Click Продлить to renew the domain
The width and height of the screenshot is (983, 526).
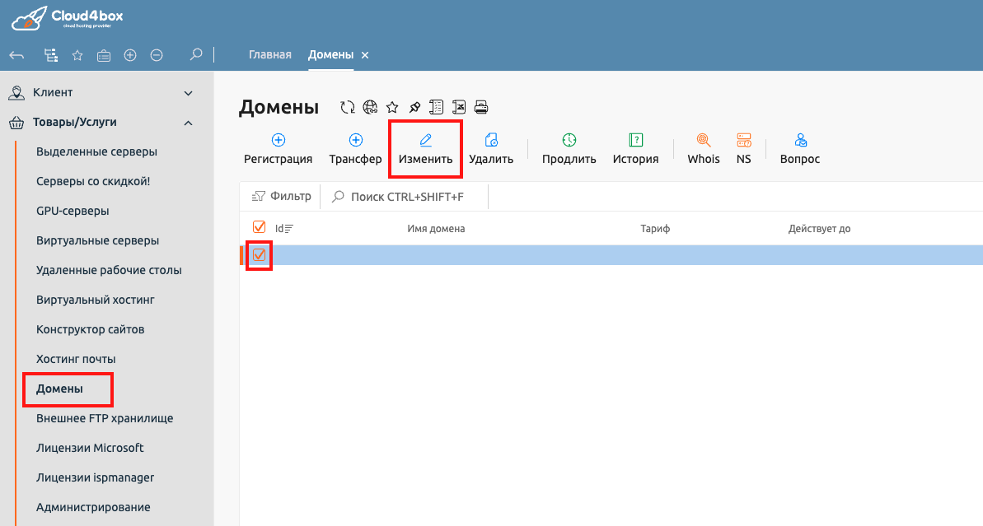(x=569, y=148)
